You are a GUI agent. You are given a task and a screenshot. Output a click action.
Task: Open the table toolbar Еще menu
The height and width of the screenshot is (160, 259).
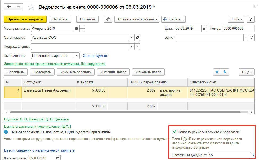[246, 72]
